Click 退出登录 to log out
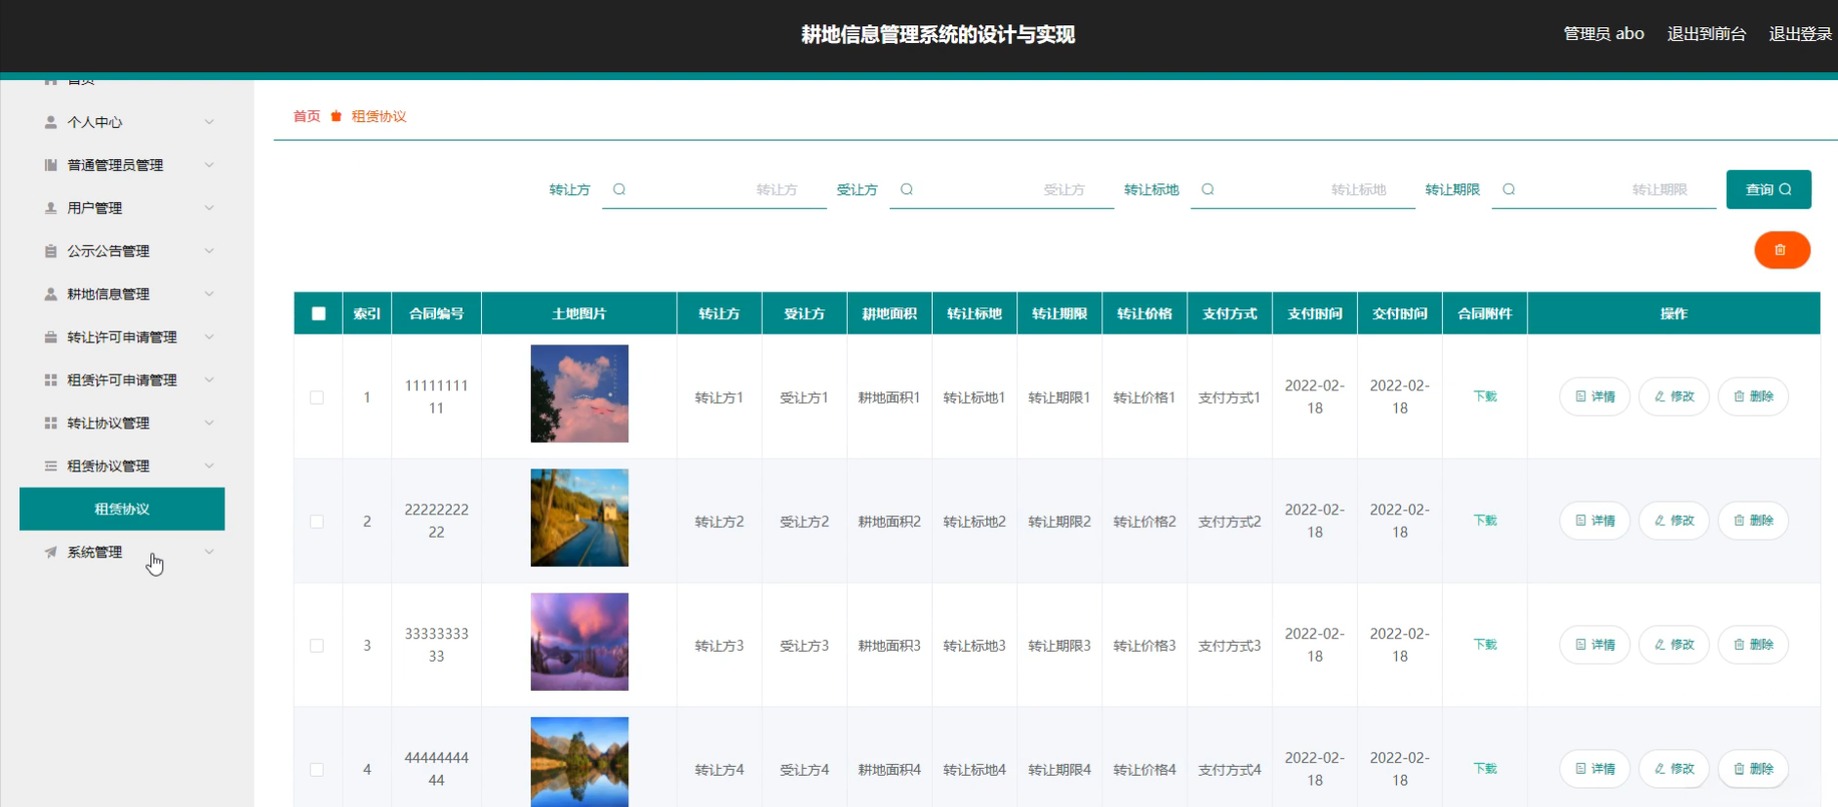This screenshot has height=807, width=1838. 1800,34
